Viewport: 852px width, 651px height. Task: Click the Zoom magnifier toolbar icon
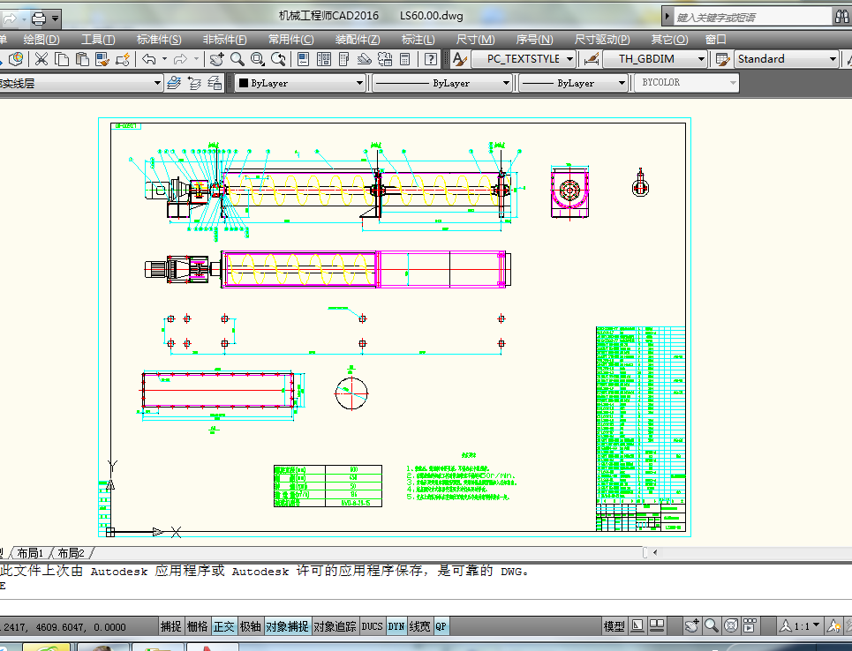[x=238, y=59]
